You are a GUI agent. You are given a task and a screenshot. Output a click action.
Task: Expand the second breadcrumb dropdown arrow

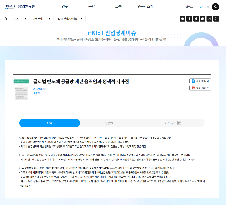49,19
